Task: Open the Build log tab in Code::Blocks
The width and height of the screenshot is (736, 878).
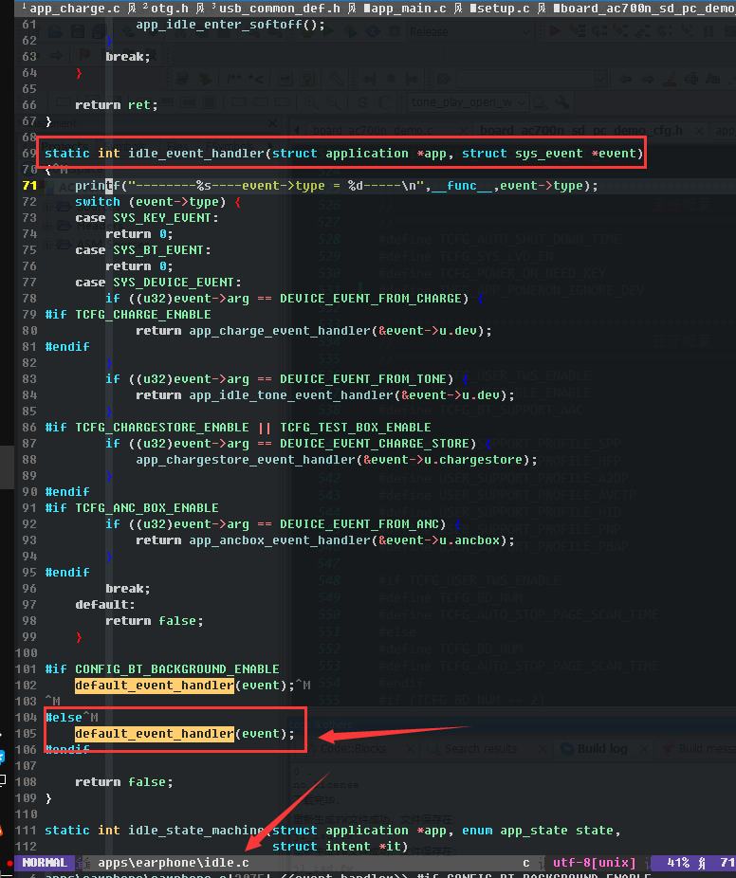Action: (601, 749)
